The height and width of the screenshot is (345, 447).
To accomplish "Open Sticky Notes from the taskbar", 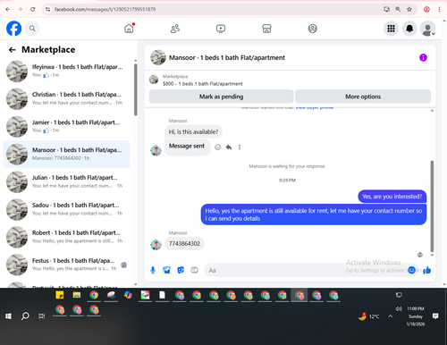I will click(x=60, y=295).
